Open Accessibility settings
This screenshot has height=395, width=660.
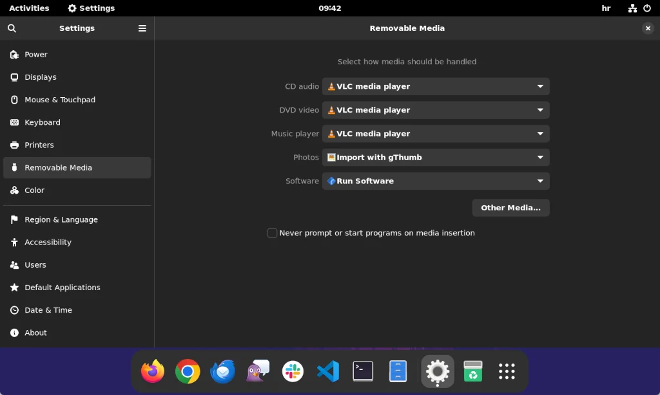[x=48, y=243]
